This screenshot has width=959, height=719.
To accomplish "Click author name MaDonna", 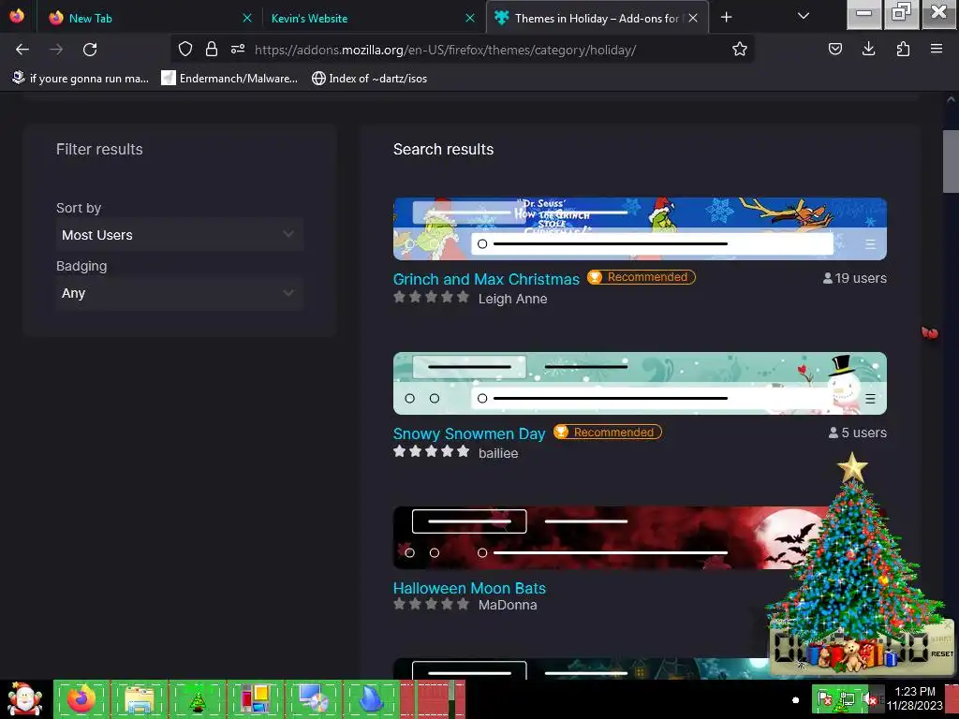I will (x=508, y=606).
